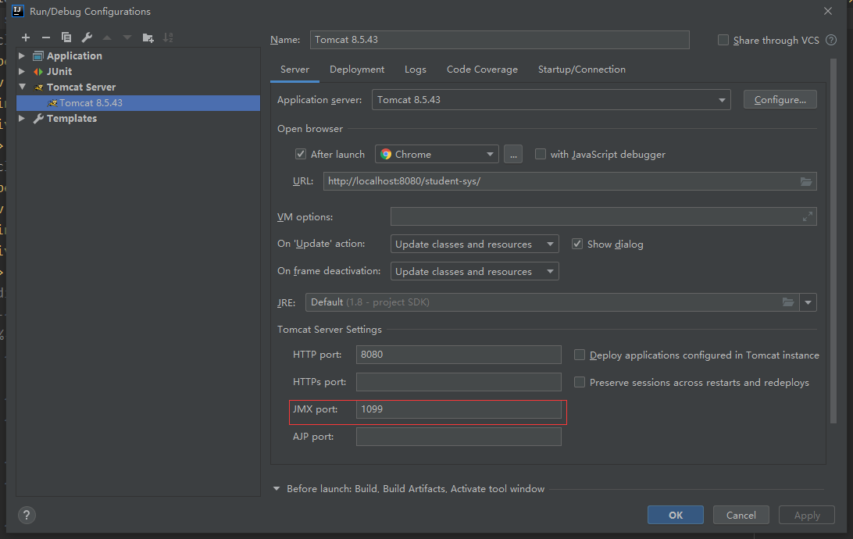Remove the selected configuration with minus icon
Viewport: 853px width, 539px height.
click(x=45, y=37)
